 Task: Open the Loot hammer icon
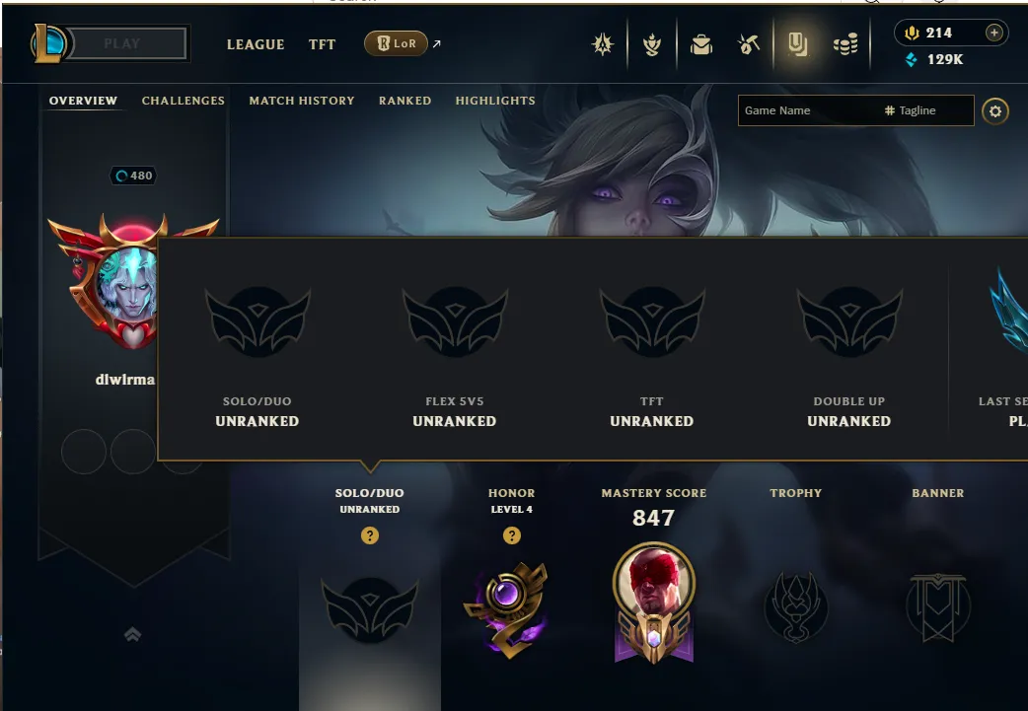[x=749, y=44]
